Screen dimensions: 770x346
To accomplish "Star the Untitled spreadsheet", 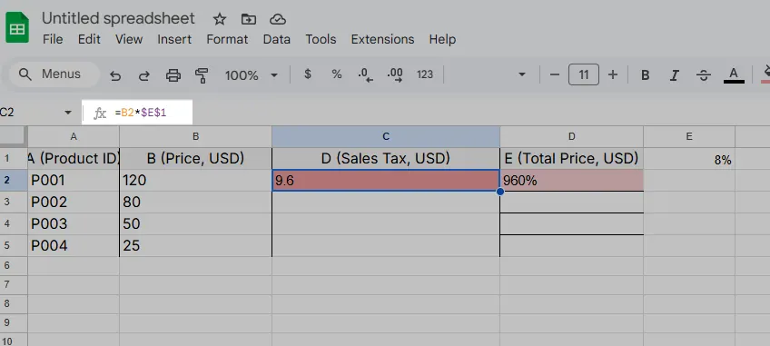I will (220, 19).
